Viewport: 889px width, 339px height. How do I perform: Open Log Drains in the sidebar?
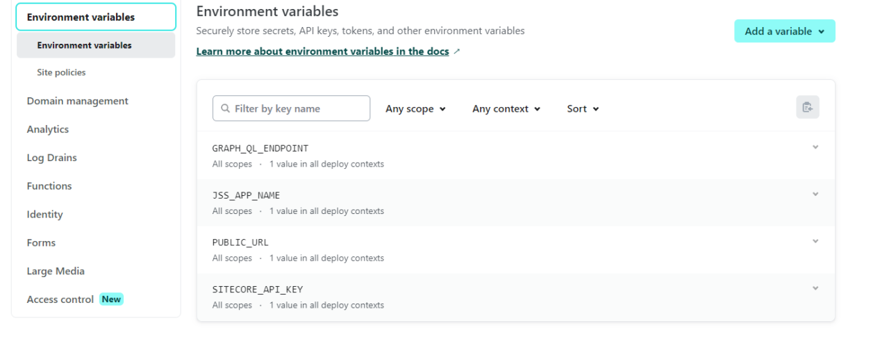pos(52,158)
